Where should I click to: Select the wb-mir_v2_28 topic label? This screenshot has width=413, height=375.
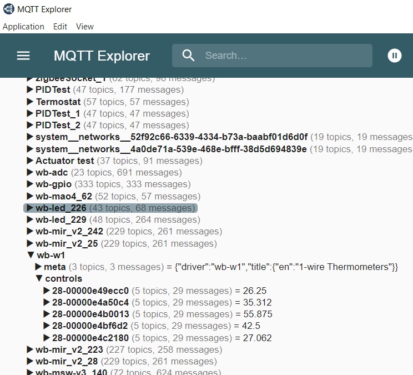(x=67, y=361)
